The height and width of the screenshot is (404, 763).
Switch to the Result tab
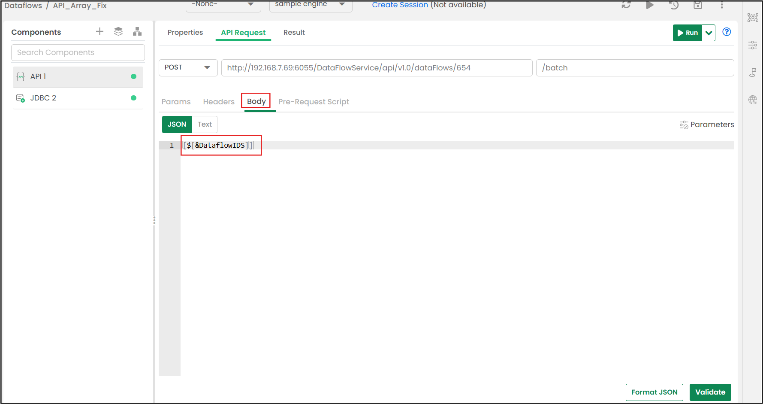coord(294,33)
